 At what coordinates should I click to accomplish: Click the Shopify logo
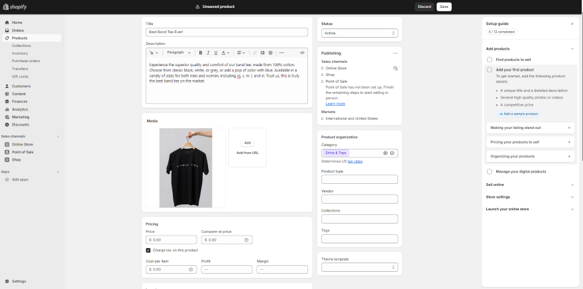[x=15, y=7]
